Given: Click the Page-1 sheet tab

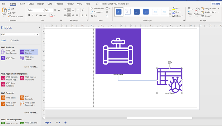Looking at the screenshot, I should click(48, 123).
